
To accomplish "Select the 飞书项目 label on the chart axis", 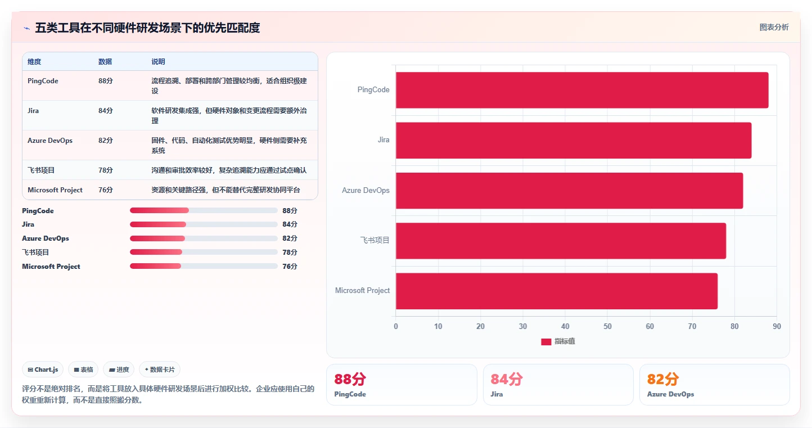I will pos(375,241).
